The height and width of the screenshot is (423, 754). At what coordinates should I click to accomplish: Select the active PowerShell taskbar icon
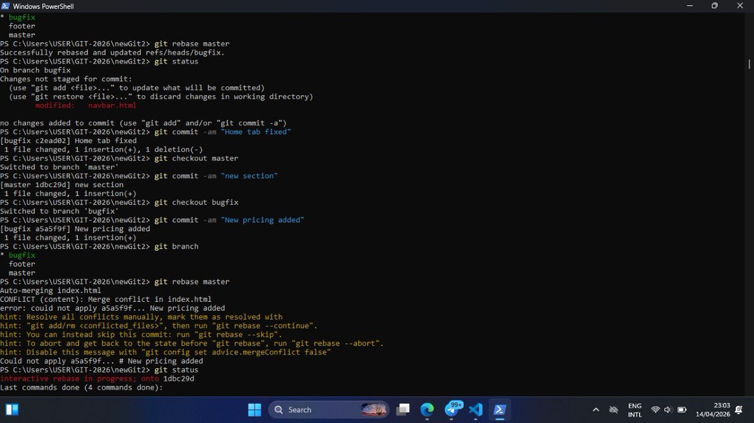point(500,409)
